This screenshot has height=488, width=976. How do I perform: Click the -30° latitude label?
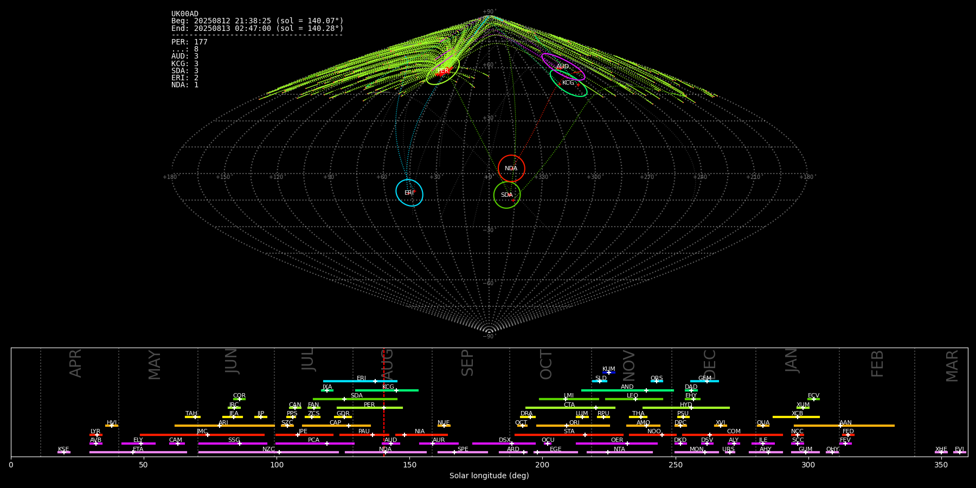pyautogui.click(x=489, y=230)
